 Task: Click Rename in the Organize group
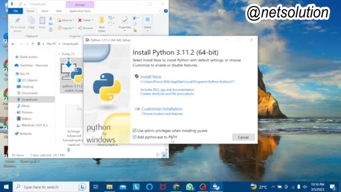pos(85,28)
